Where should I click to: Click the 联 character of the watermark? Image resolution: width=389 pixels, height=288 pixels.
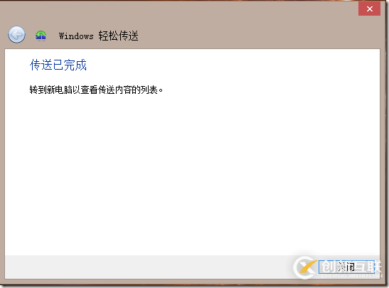coord(374,267)
